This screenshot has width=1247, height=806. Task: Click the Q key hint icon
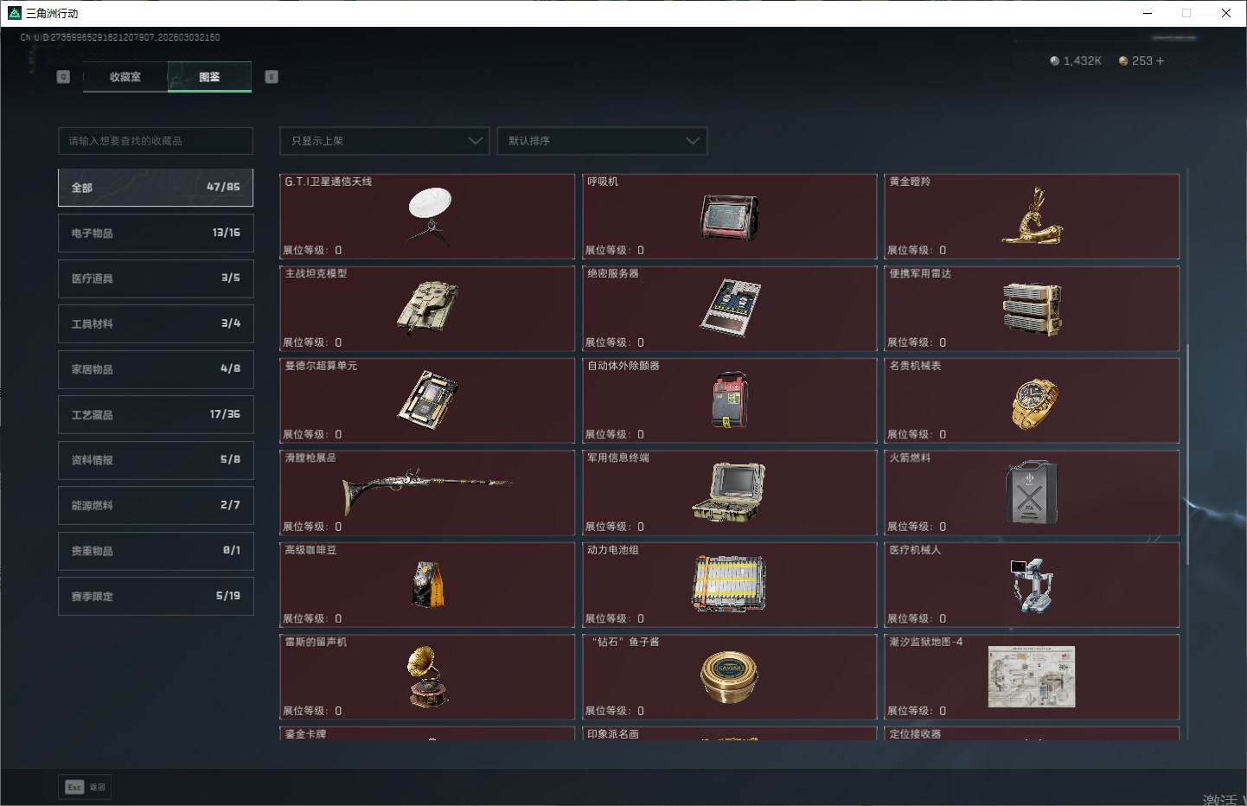[63, 77]
